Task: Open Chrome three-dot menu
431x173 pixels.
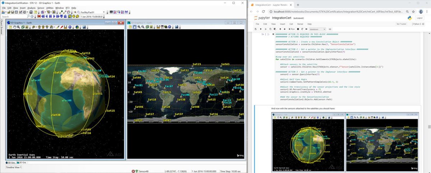Action: pos(427,11)
